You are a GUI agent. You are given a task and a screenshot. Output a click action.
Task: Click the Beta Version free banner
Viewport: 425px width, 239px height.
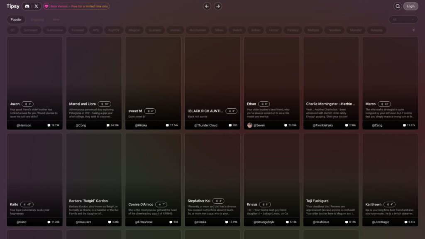pyautogui.click(x=76, y=6)
